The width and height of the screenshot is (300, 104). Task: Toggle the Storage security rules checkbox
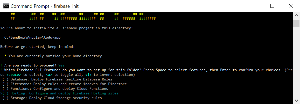coord(5,98)
